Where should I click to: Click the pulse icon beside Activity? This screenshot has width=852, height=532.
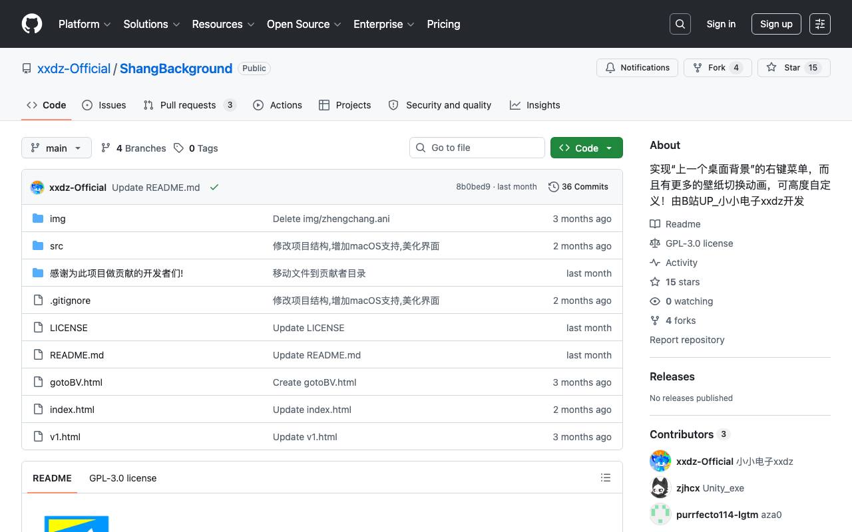point(655,263)
